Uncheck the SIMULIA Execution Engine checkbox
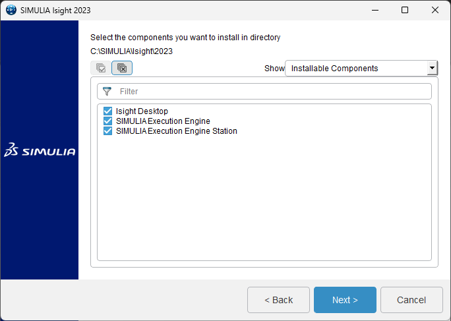This screenshot has height=321, width=451. [x=108, y=121]
